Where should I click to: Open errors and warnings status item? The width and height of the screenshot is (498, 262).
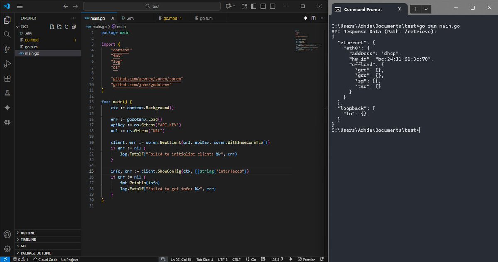[21, 259]
